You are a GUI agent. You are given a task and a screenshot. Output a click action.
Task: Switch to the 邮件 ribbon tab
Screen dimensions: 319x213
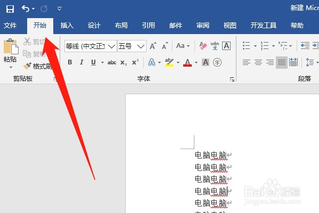tap(176, 26)
